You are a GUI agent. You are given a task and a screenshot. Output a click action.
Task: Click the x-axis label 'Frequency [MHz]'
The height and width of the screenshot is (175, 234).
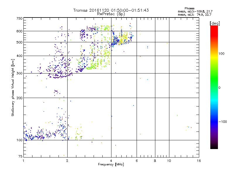click(x=111, y=164)
